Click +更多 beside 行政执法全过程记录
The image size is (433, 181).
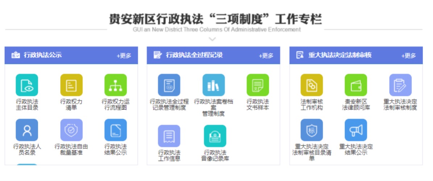tap(266, 56)
